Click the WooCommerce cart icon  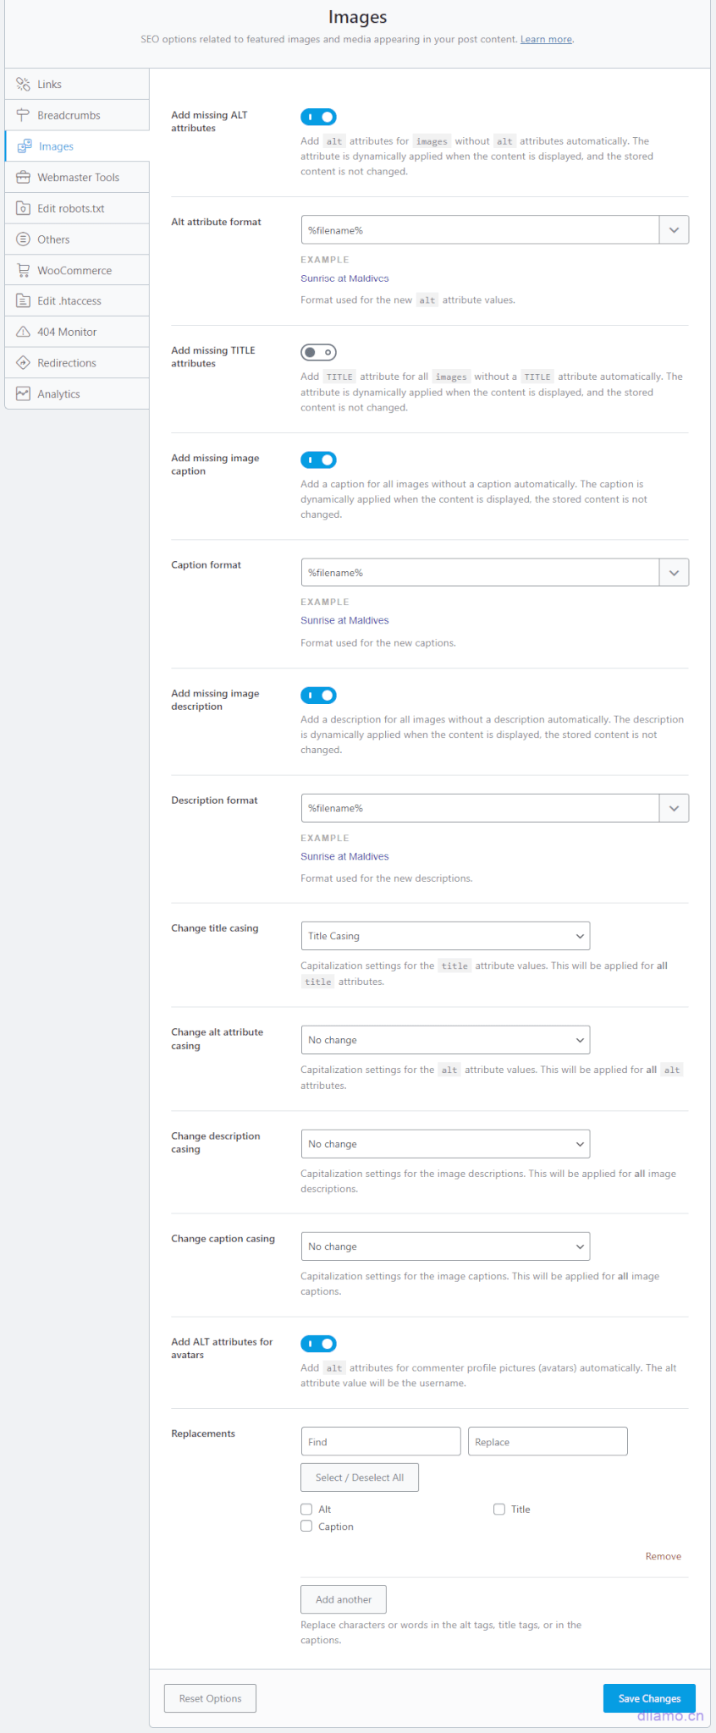tap(23, 271)
